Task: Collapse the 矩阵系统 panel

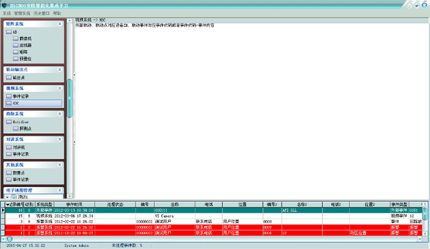Action: point(60,24)
